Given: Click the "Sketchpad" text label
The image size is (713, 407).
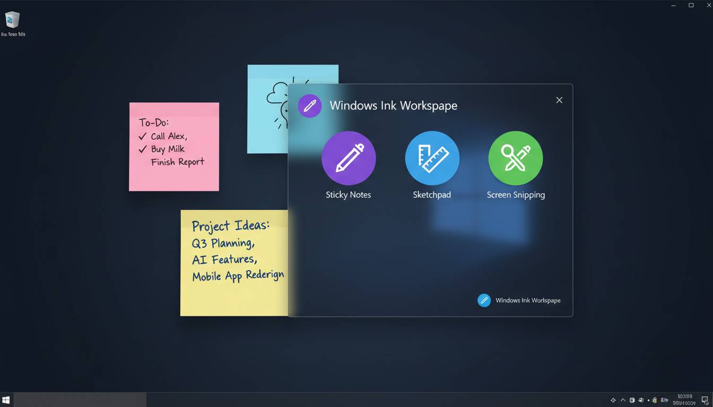Looking at the screenshot, I should (432, 195).
